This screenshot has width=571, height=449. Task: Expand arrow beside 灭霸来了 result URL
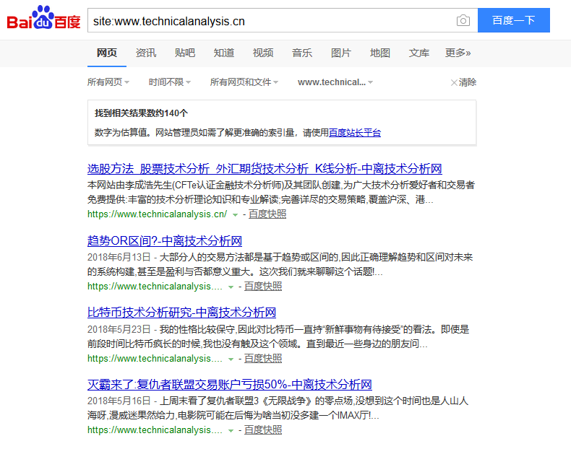point(231,431)
